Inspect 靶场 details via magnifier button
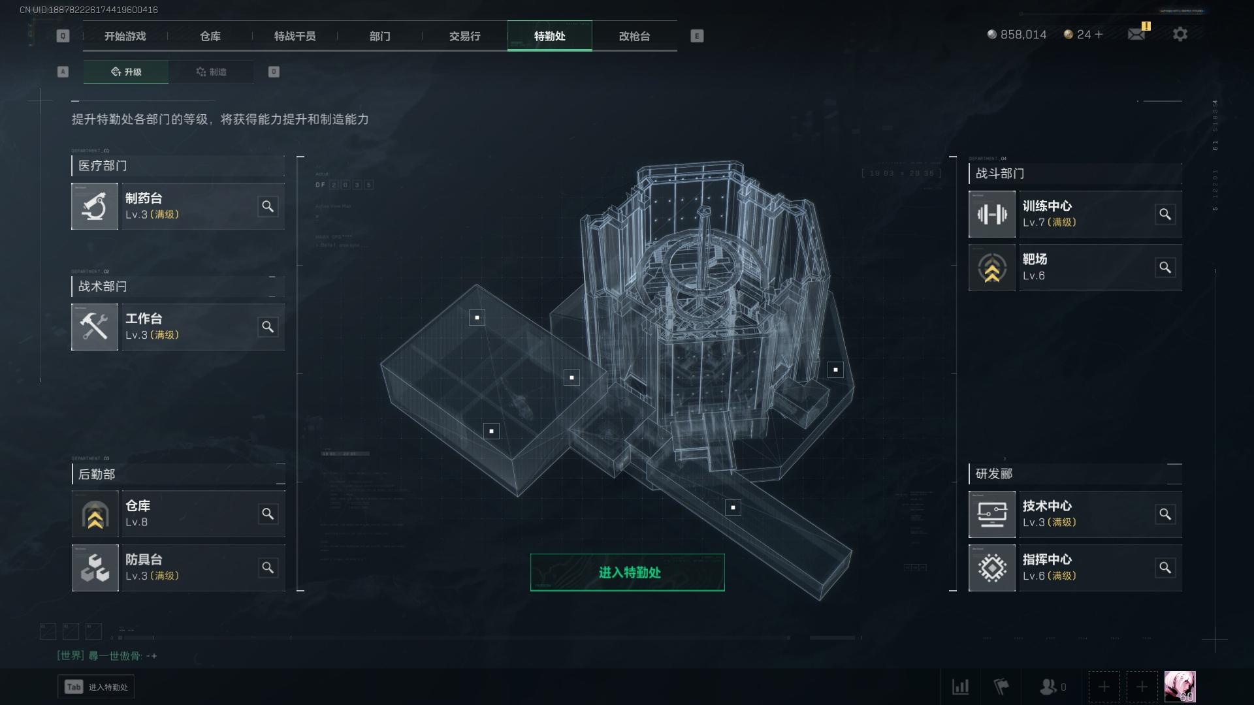1254x705 pixels. pyautogui.click(x=1165, y=268)
